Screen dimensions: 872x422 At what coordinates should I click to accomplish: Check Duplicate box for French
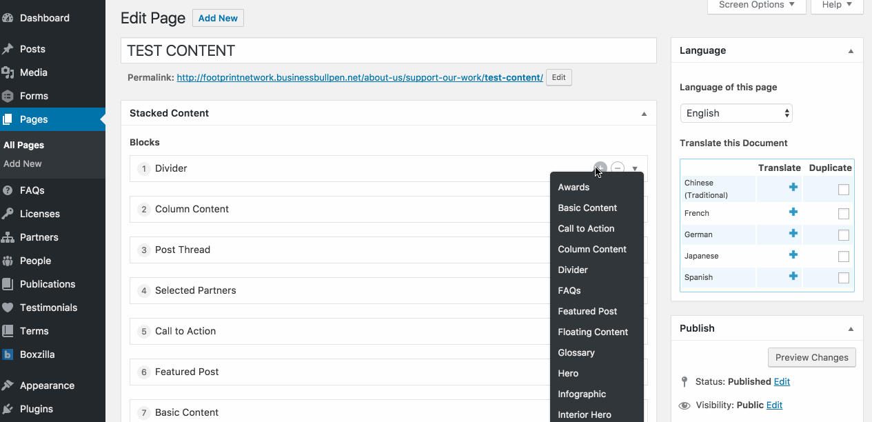[844, 214]
